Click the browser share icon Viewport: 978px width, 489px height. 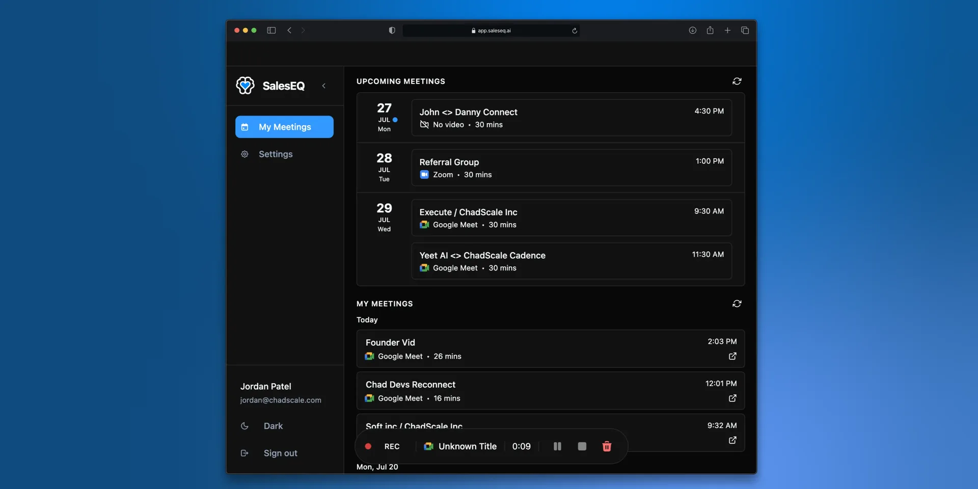710,30
